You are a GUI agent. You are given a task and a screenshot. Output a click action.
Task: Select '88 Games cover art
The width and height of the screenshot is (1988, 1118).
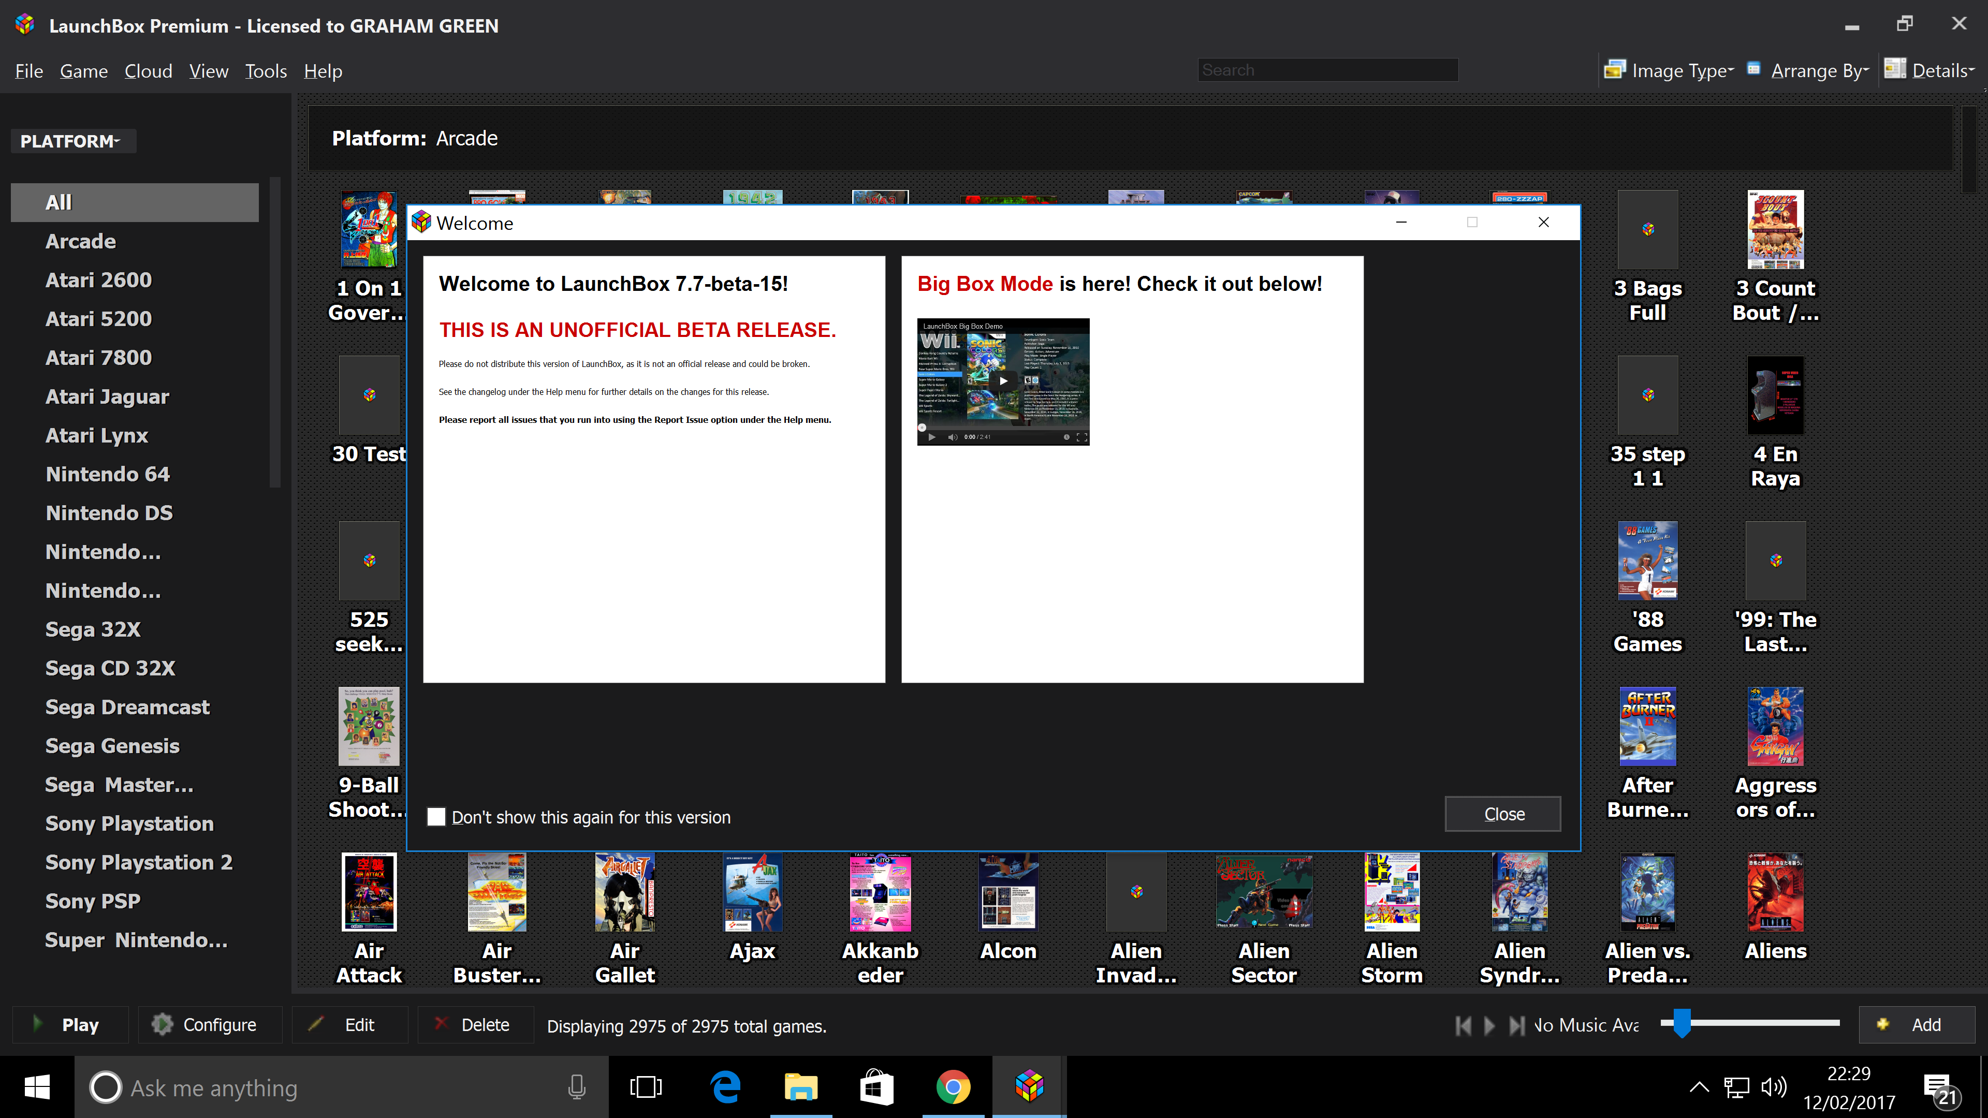click(1648, 561)
